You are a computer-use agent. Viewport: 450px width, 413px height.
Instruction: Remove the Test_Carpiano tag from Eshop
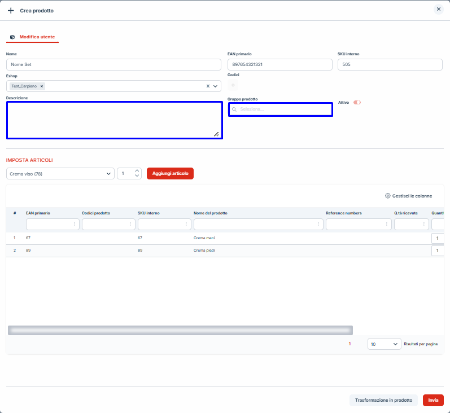42,86
